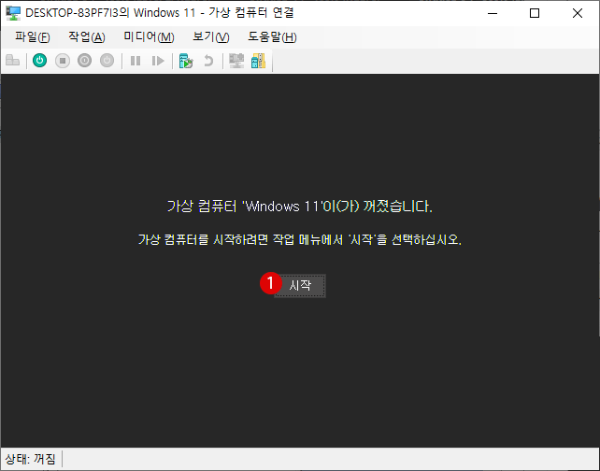Click the Revert undo-arrow icon

point(208,61)
